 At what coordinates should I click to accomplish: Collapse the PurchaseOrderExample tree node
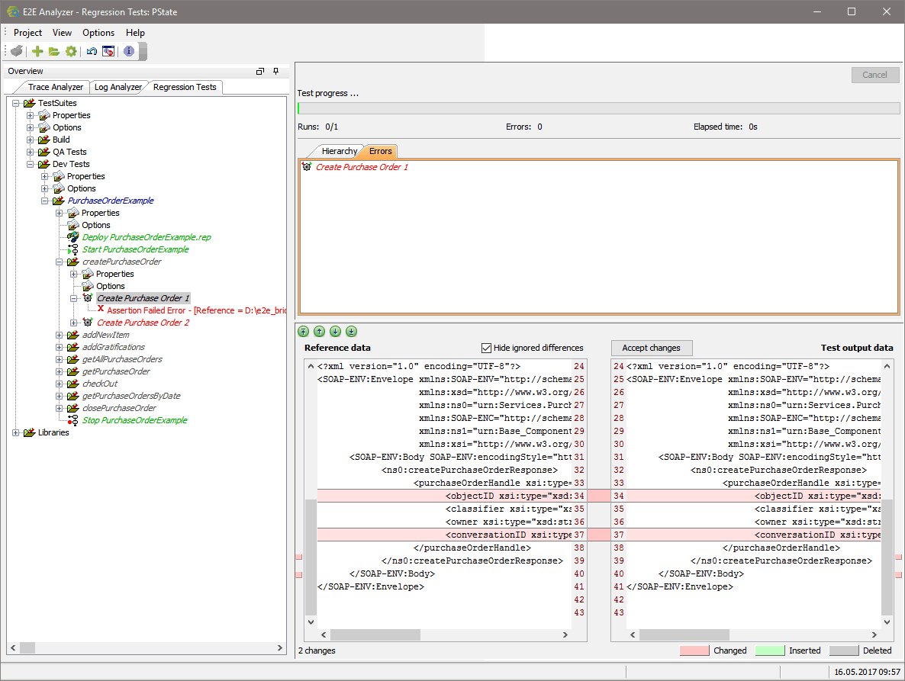tap(44, 201)
